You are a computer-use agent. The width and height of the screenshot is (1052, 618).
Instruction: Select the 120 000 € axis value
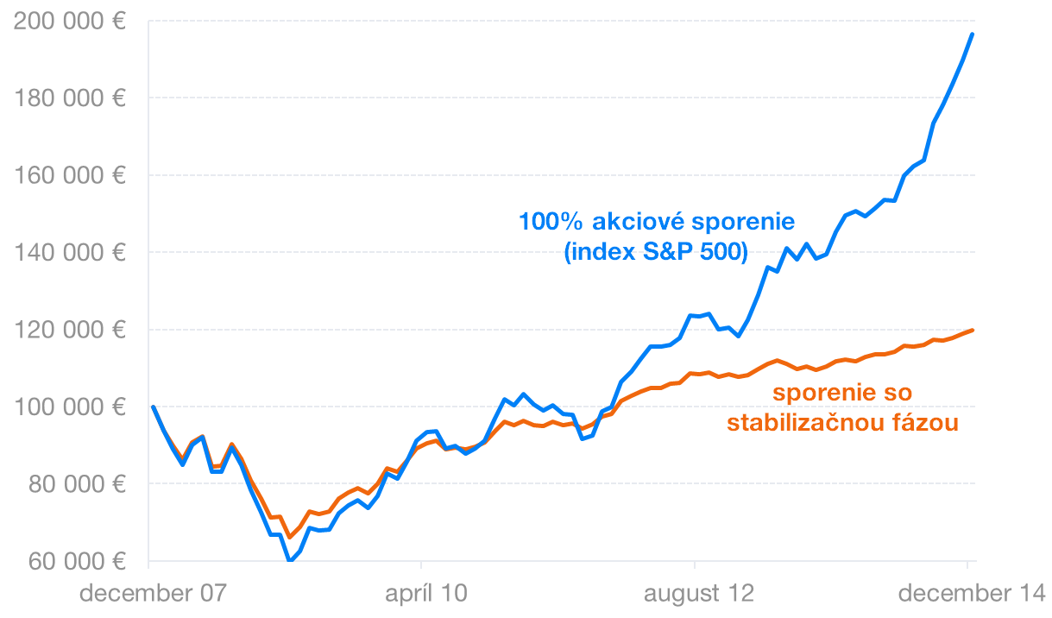pyautogui.click(x=71, y=330)
